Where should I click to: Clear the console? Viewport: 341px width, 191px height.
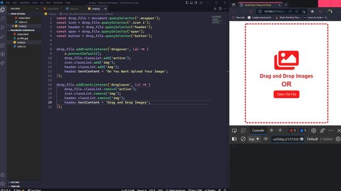pos(243,139)
